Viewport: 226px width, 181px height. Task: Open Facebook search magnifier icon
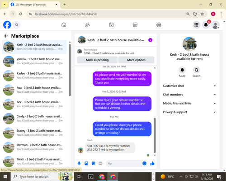pos(17,25)
